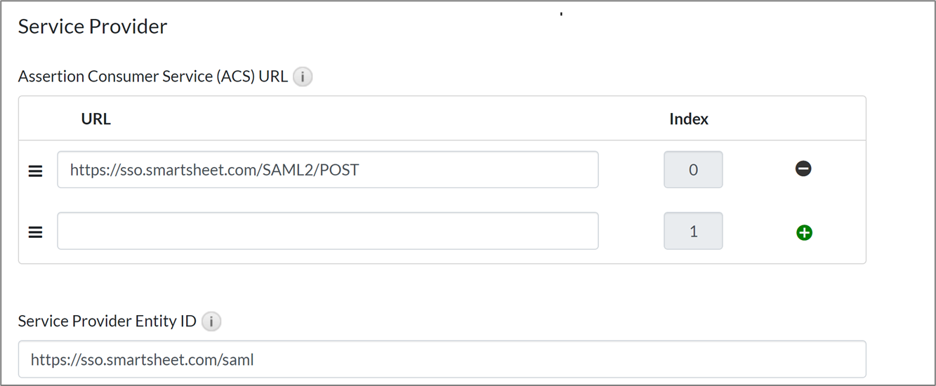This screenshot has height=386, width=936.
Task: Click the digit 0 in the first row's index
Action: click(693, 170)
